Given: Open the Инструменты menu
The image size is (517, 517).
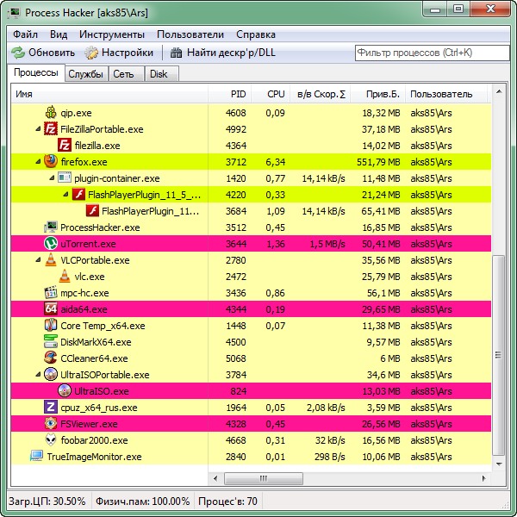Looking at the screenshot, I should click(112, 34).
